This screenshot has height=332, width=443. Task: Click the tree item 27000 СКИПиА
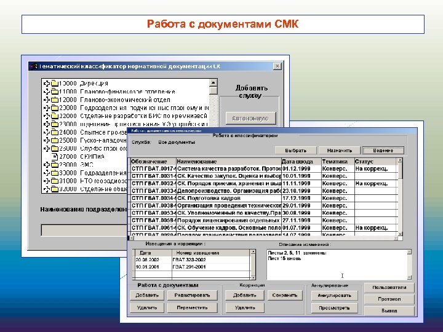[x=82, y=157]
